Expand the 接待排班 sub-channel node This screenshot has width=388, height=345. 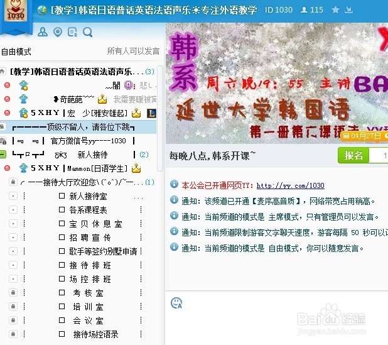(13, 265)
